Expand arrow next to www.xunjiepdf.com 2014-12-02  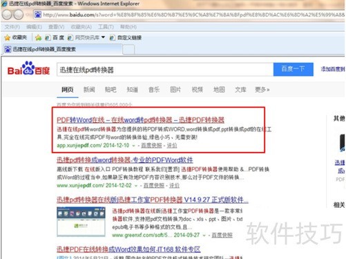pyautogui.click(x=136, y=186)
